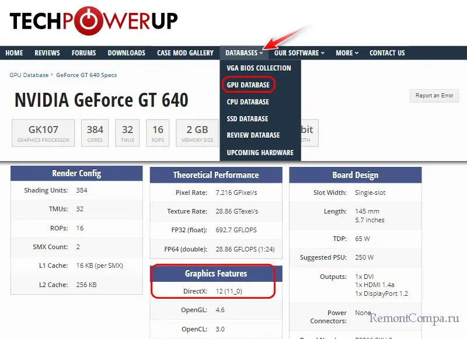Go to the Home nav item

click(x=14, y=53)
